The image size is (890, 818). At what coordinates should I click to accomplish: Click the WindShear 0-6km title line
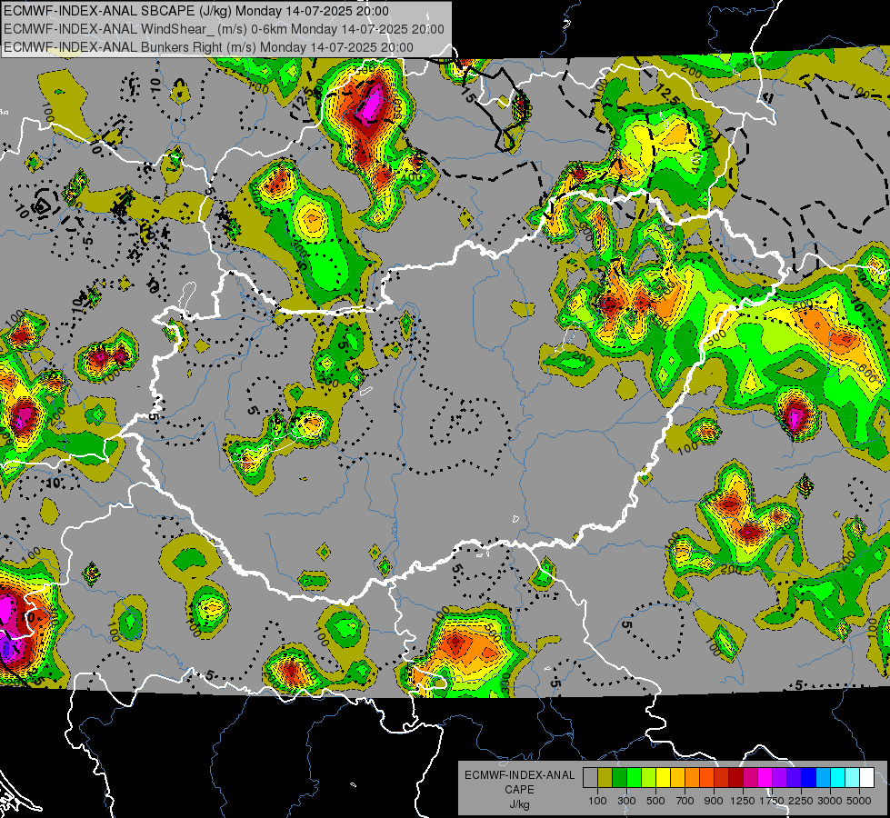[224, 29]
